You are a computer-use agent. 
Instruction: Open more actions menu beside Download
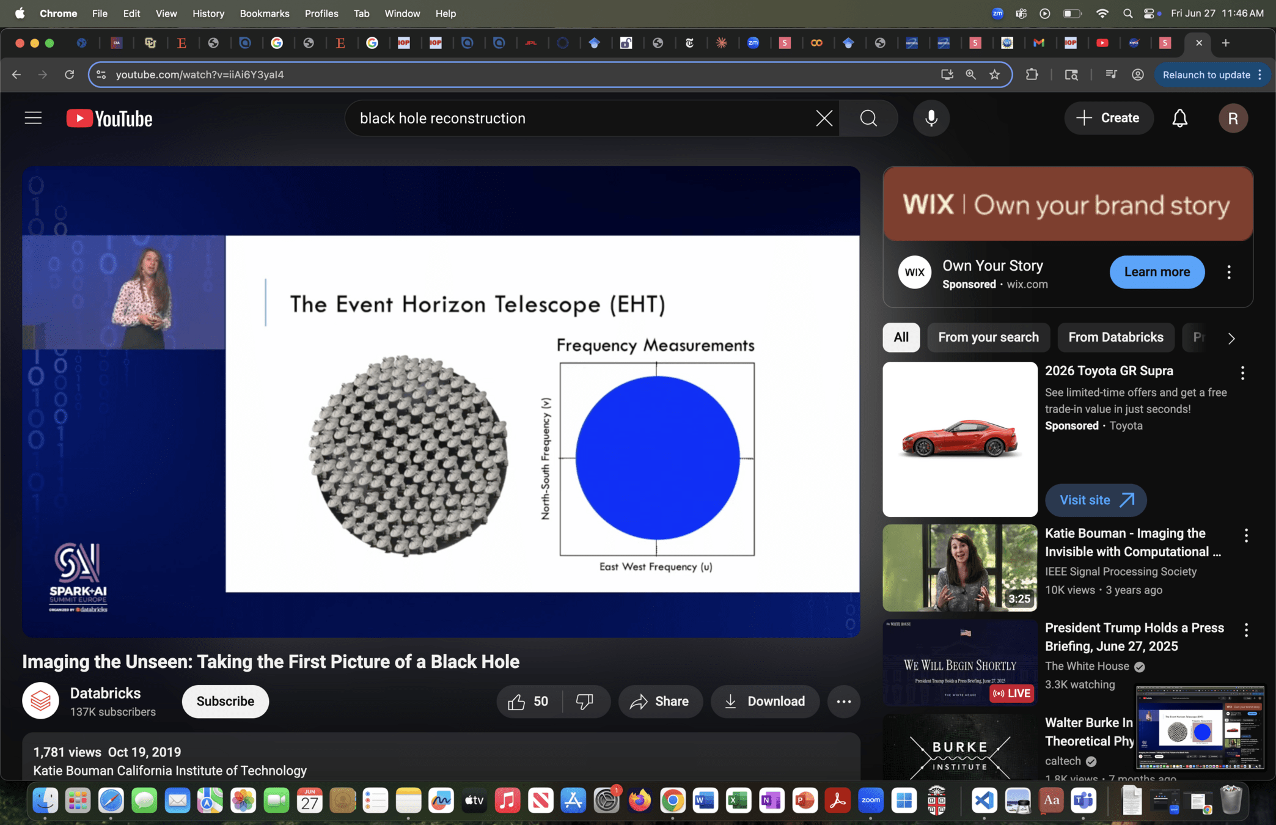tap(843, 702)
